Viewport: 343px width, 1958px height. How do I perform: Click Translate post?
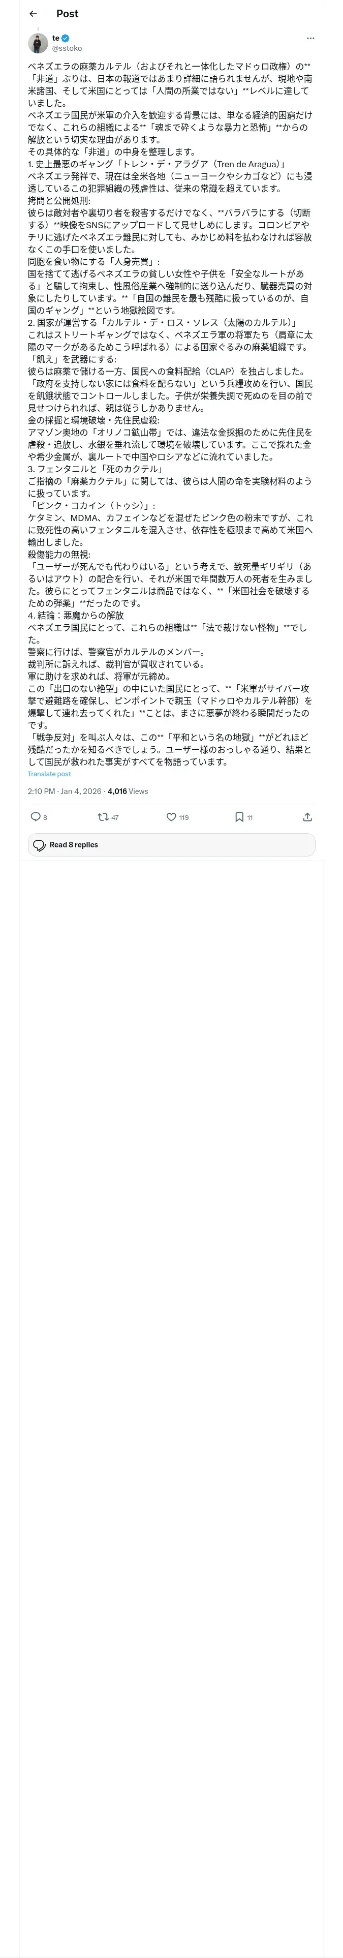tap(49, 774)
